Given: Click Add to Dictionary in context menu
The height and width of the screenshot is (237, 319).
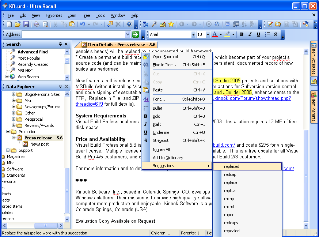Looking at the screenshot, I should [x=168, y=158].
